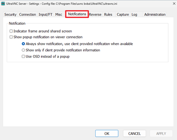The width and height of the screenshot is (177, 140).
Task: Go to the Reverse tab
Action: (x=95, y=14)
